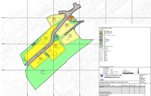Click the gray shaded revision table row
This screenshot has width=151, height=96.
coord(122,87)
